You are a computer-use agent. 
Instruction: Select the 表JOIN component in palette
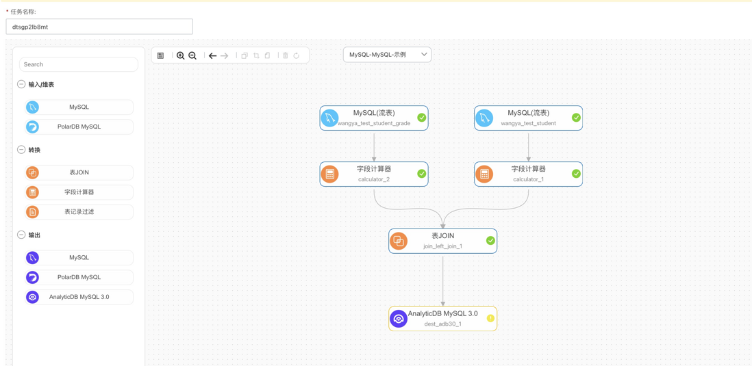tap(79, 172)
